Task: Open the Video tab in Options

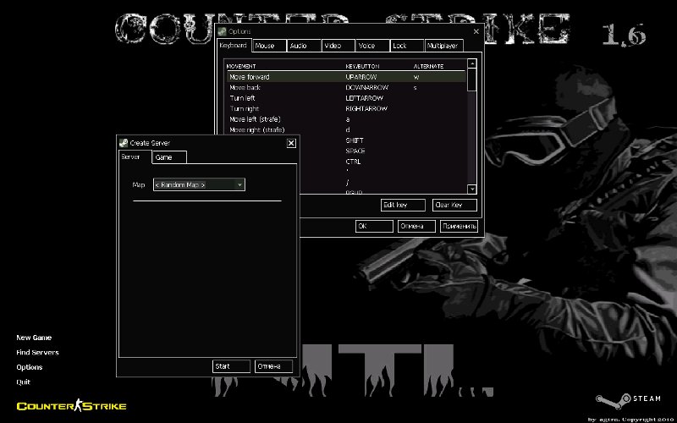Action: coord(338,46)
